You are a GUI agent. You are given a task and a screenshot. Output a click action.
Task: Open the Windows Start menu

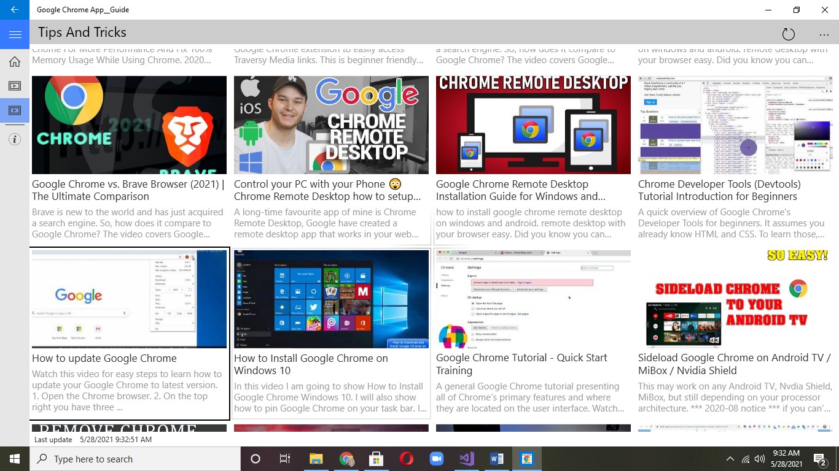coord(15,459)
